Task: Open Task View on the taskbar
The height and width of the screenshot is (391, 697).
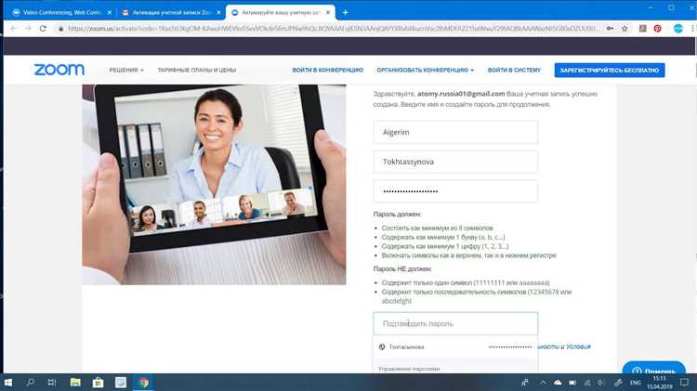Action: (x=52, y=382)
